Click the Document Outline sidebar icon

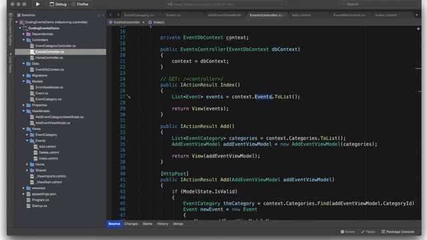point(11,15)
